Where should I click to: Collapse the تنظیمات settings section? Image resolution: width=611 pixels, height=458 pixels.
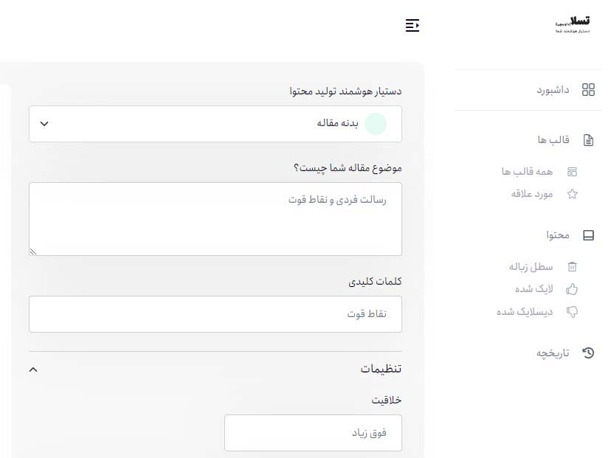pyautogui.click(x=32, y=369)
